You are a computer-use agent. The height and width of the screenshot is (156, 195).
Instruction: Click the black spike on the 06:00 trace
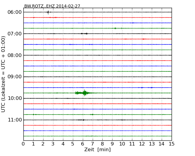point(48,12)
